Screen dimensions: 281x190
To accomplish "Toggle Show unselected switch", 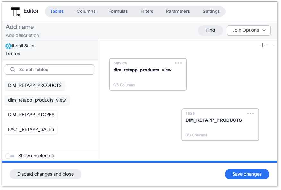I will (x=10, y=156).
